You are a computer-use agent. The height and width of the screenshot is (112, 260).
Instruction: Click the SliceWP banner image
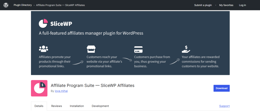coord(130,43)
